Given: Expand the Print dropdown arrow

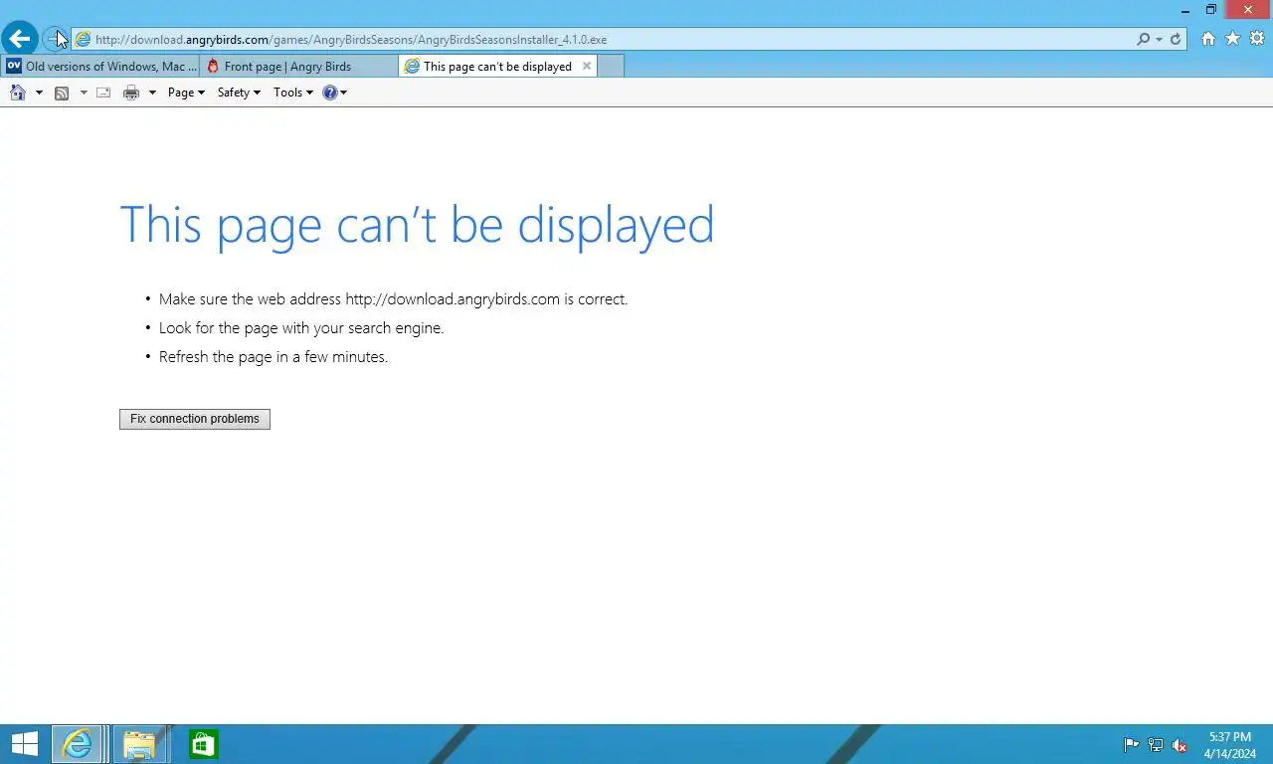Looking at the screenshot, I should pos(152,93).
